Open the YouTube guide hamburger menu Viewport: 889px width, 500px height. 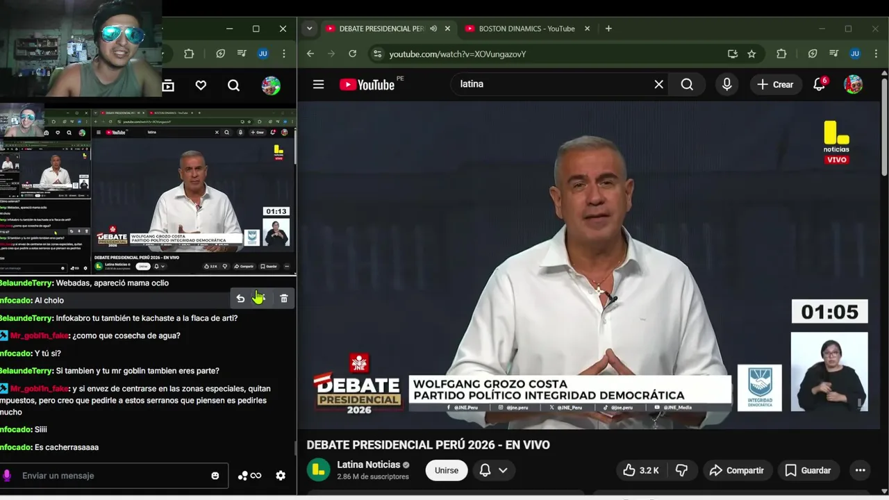[318, 85]
